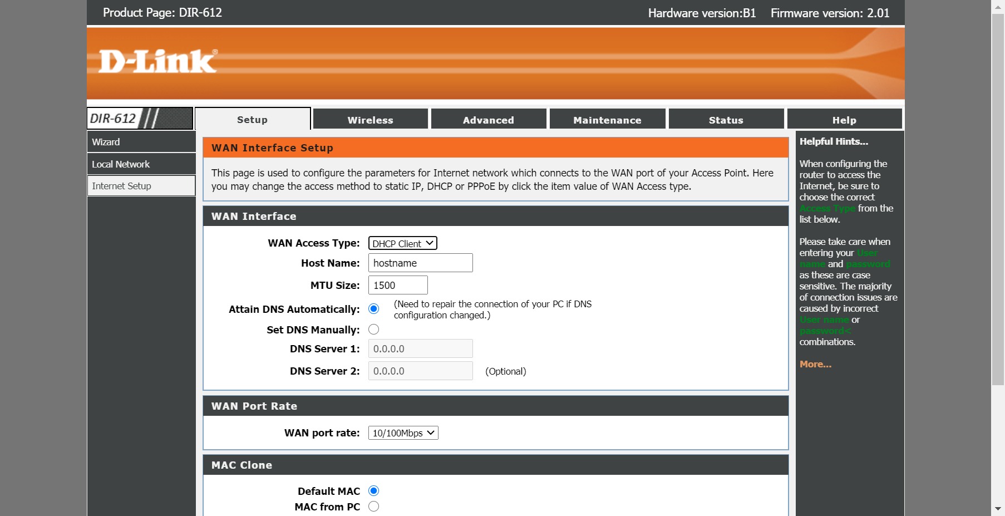
Task: Click the 'Default MAC' label
Action: [329, 492]
